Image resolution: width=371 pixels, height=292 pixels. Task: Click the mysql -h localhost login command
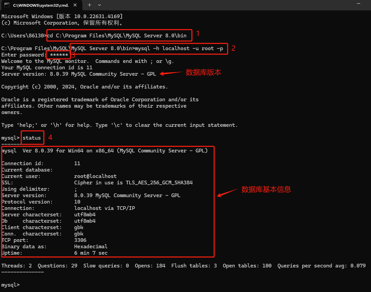[x=179, y=48]
